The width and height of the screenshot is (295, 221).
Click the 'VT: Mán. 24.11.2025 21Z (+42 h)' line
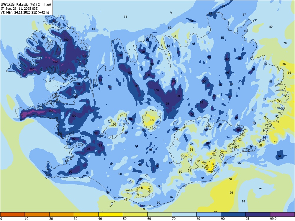point(25,12)
